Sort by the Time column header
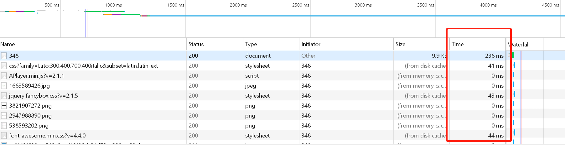The height and width of the screenshot is (145, 565). click(x=478, y=44)
